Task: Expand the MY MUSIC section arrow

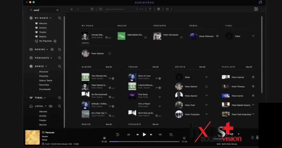Action: (51, 18)
